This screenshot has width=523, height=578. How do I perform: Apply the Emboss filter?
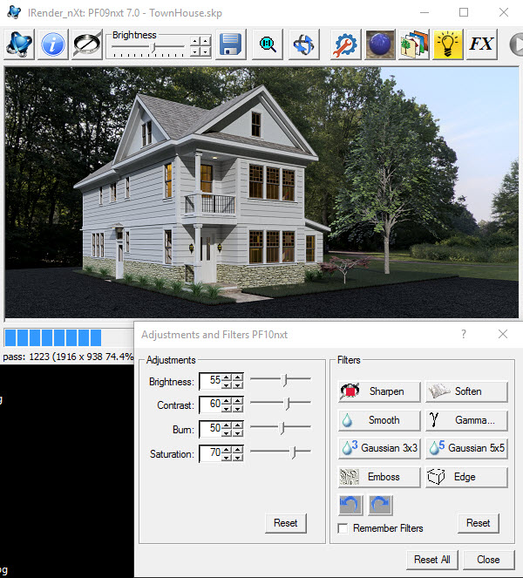pyautogui.click(x=378, y=477)
